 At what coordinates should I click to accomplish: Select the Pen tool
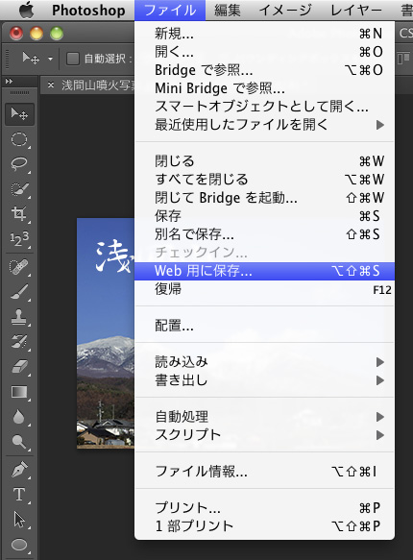(19, 470)
